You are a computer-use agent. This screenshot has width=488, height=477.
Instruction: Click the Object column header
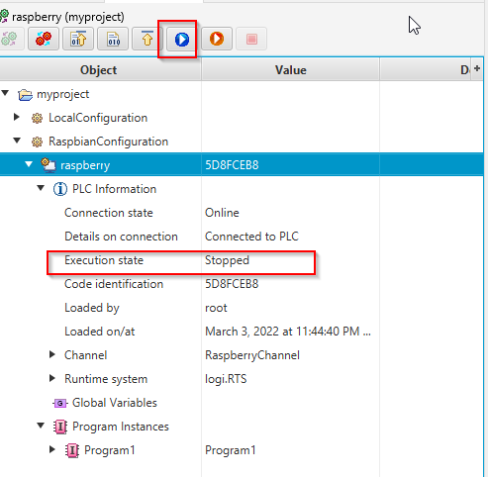pyautogui.click(x=99, y=70)
